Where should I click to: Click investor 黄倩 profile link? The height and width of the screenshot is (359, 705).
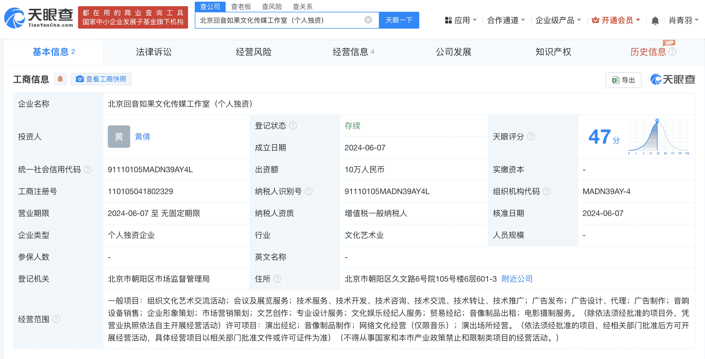click(x=142, y=137)
